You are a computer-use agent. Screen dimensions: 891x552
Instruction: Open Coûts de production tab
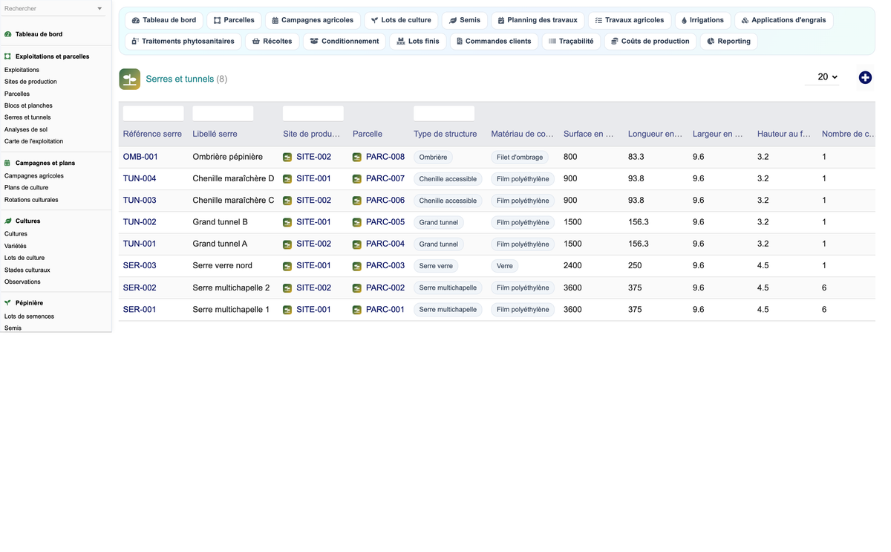(650, 42)
